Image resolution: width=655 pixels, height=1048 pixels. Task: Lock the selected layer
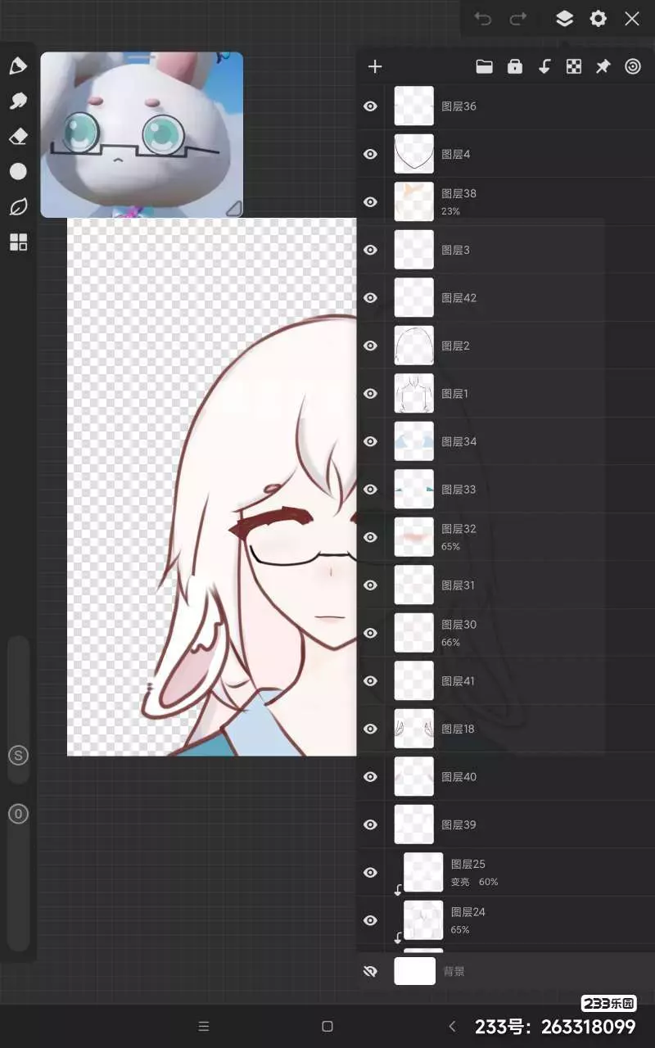(514, 67)
